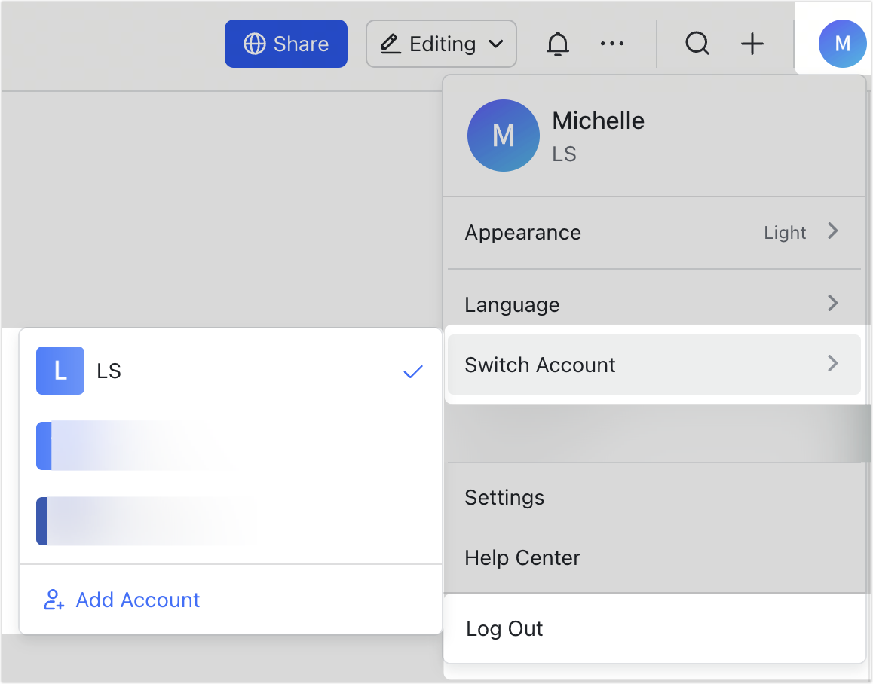Select the LS account via its checkmark

point(412,371)
